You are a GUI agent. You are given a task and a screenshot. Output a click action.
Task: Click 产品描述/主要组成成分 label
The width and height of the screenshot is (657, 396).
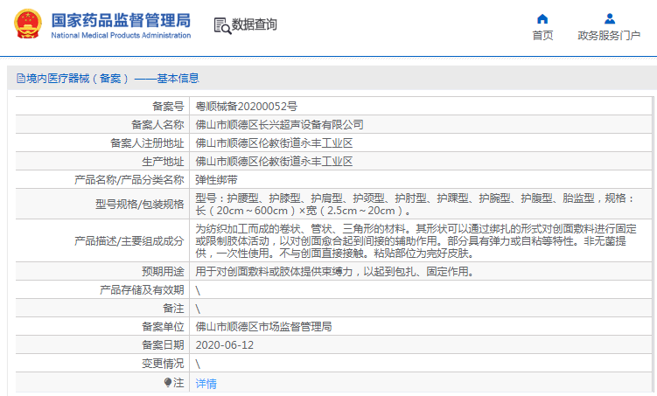129,241
